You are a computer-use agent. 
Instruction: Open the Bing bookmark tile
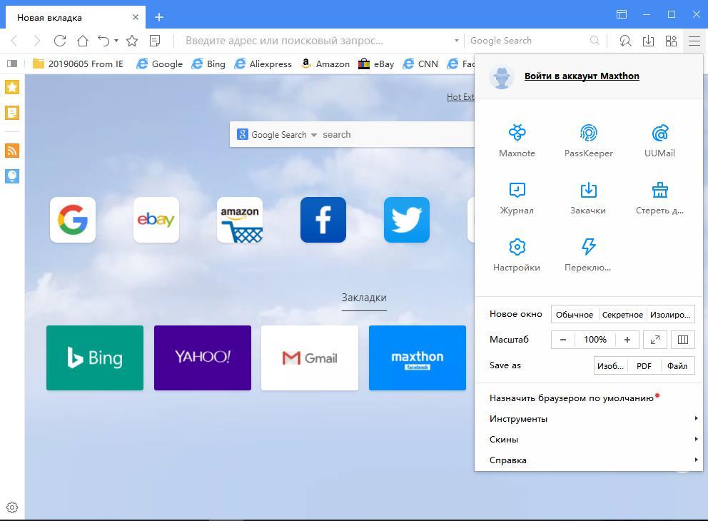click(x=95, y=358)
